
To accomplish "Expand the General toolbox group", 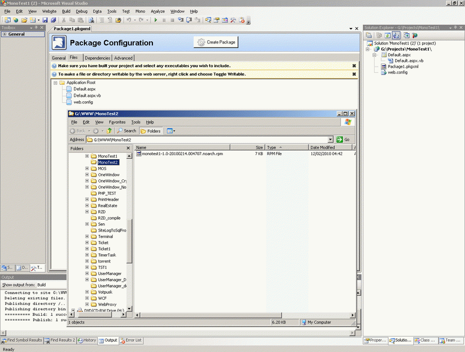I will pyautogui.click(x=5, y=34).
